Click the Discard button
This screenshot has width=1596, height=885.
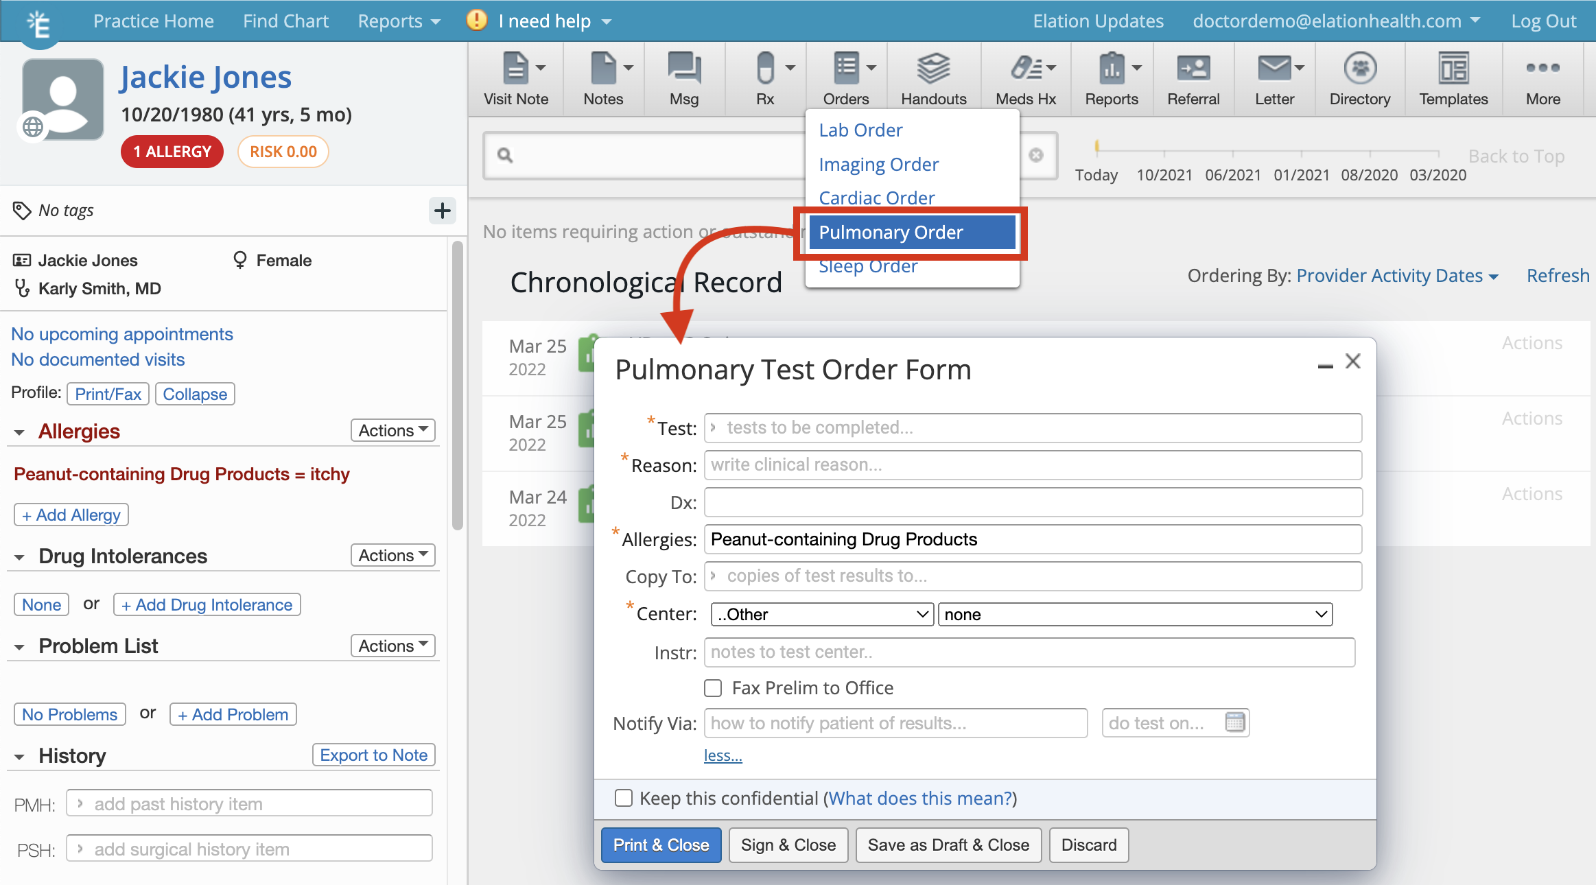tap(1088, 845)
